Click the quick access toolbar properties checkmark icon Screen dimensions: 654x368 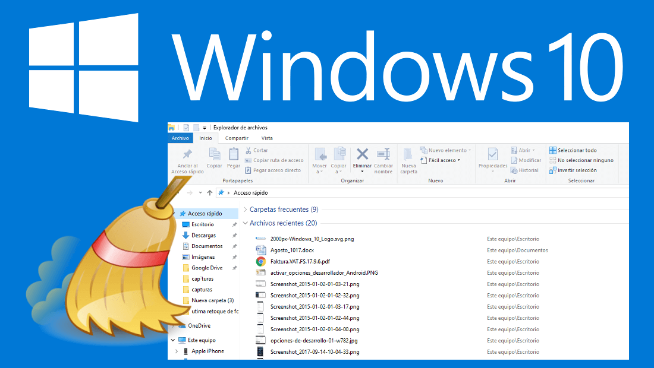pyautogui.click(x=186, y=128)
